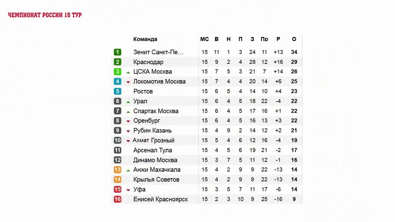395x222 pixels.
Task: Click the red down arrow beside Ахмат Грозный
Action: tap(128, 141)
